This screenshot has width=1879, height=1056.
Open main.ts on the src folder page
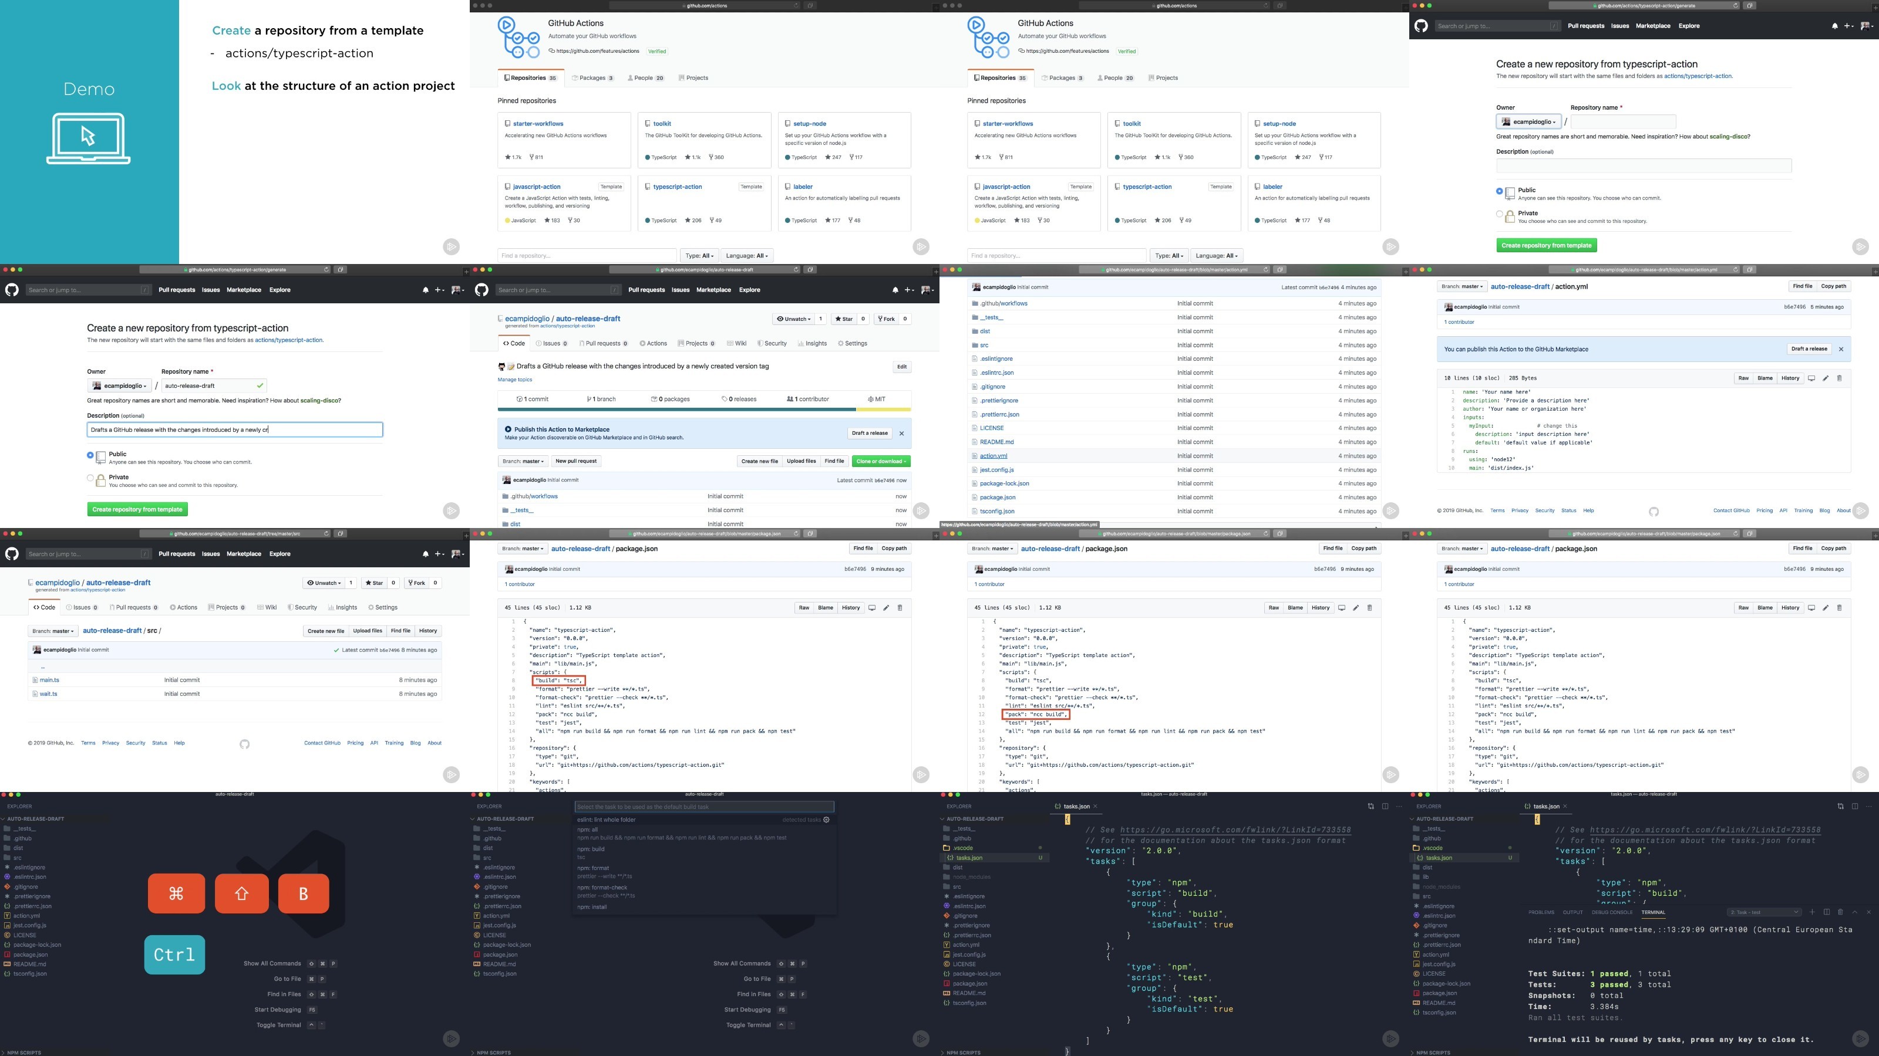tap(49, 680)
